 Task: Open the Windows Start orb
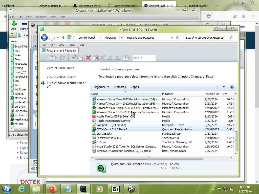coord(7,189)
